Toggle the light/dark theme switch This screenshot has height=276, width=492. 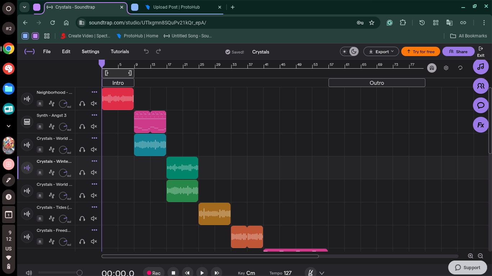pyautogui.click(x=349, y=52)
